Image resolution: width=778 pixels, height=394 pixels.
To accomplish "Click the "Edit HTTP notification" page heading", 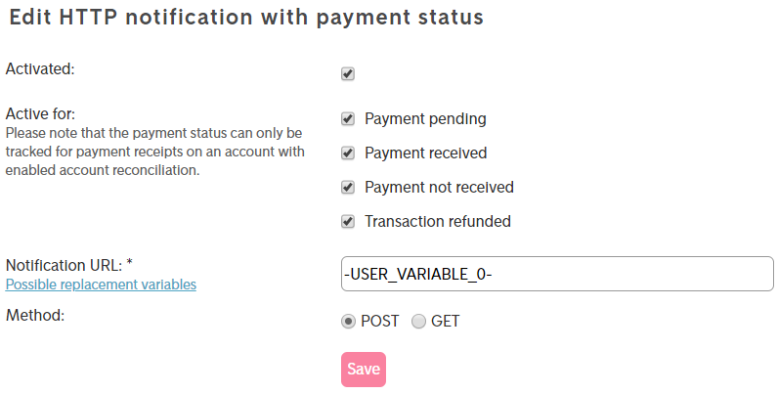I will point(245,18).
